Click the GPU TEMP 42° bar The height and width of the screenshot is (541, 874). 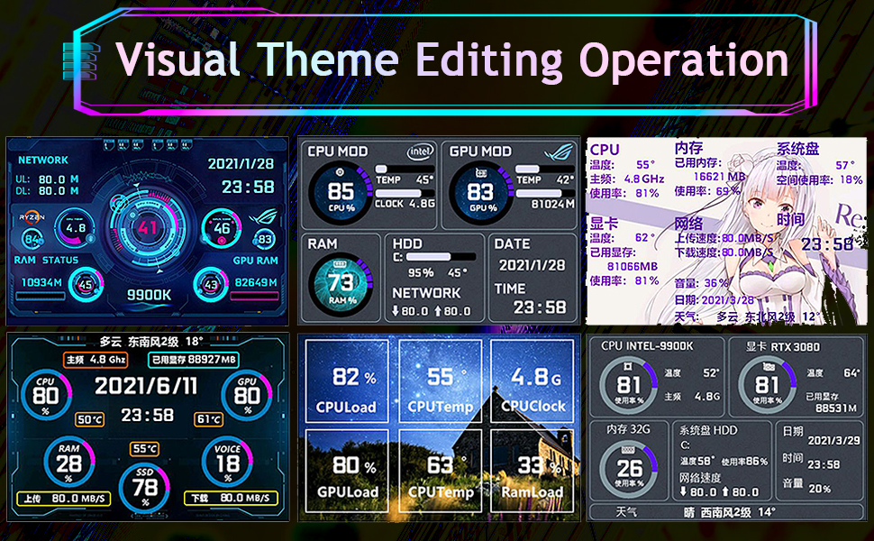point(544,169)
